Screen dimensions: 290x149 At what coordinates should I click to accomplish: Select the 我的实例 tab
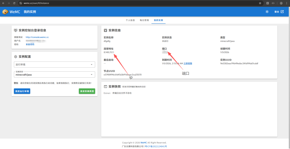pyautogui.click(x=158, y=20)
